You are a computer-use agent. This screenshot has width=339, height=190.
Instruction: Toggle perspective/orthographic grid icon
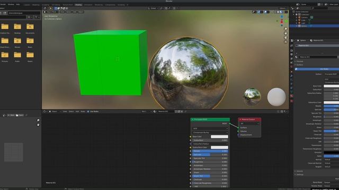286,42
